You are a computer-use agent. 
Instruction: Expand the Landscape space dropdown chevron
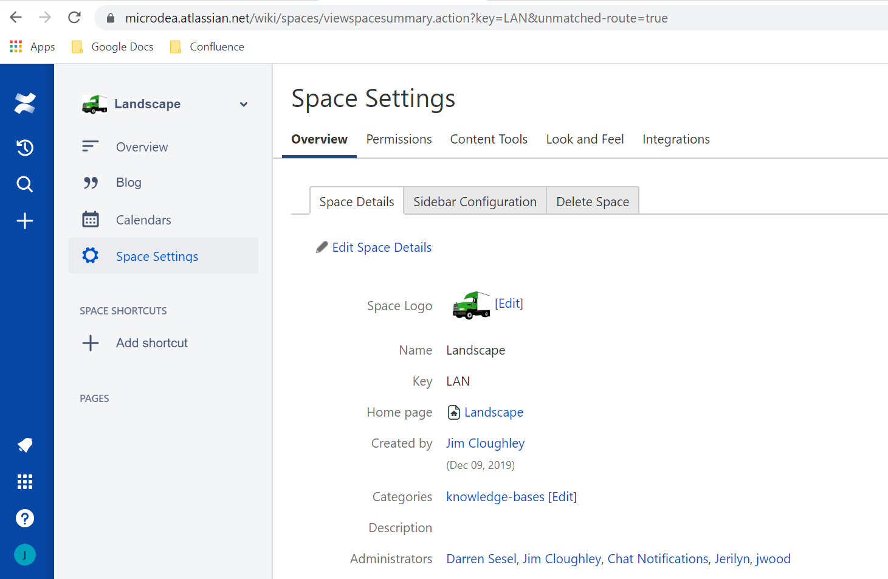(x=244, y=104)
